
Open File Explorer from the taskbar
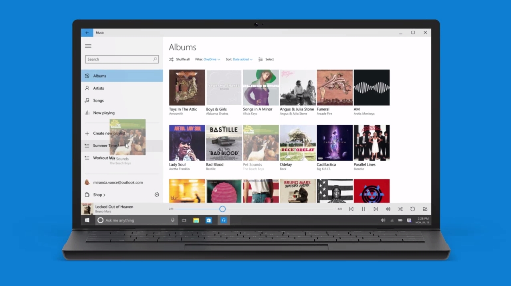coord(196,220)
